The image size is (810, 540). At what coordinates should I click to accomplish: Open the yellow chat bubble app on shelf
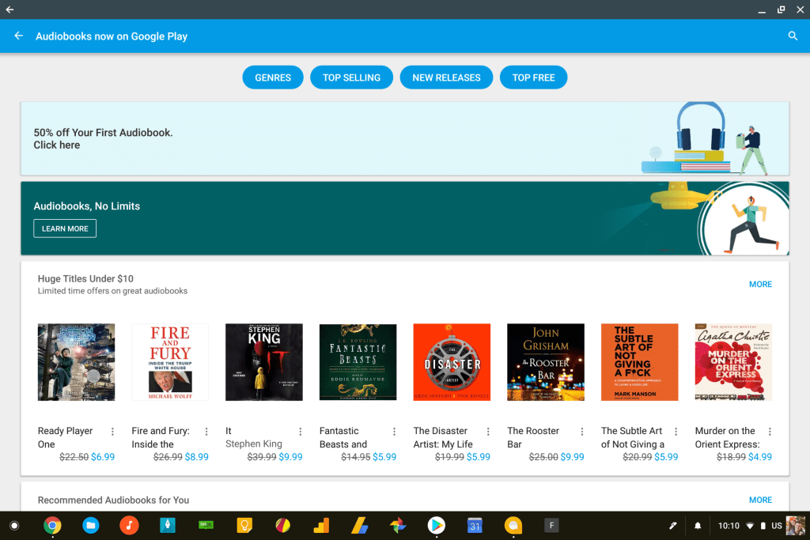(513, 526)
